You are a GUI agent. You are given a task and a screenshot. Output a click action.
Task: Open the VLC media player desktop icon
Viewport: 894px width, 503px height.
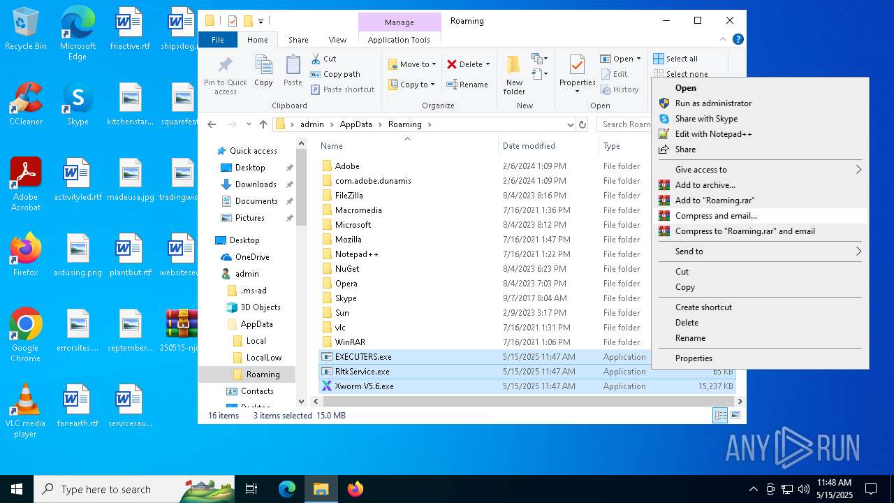pos(26,411)
